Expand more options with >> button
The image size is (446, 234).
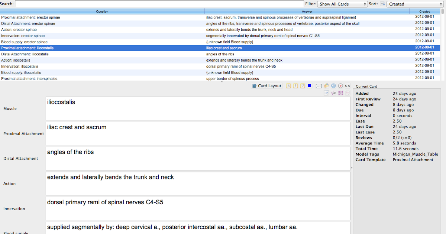348,86
